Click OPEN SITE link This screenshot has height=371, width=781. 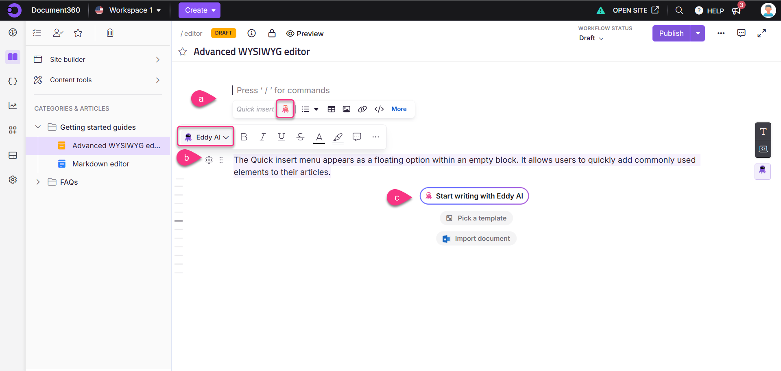tap(636, 10)
